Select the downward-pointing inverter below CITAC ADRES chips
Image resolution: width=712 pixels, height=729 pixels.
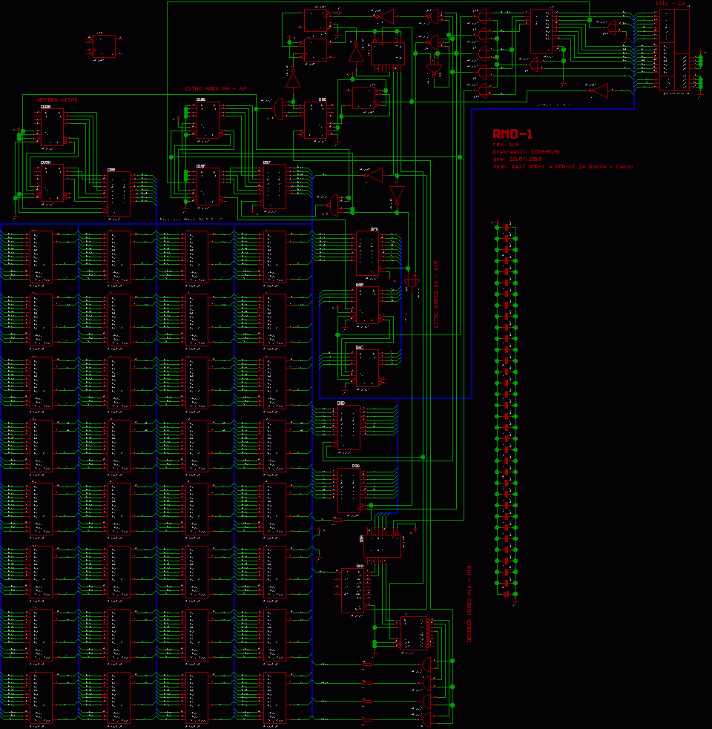396,196
